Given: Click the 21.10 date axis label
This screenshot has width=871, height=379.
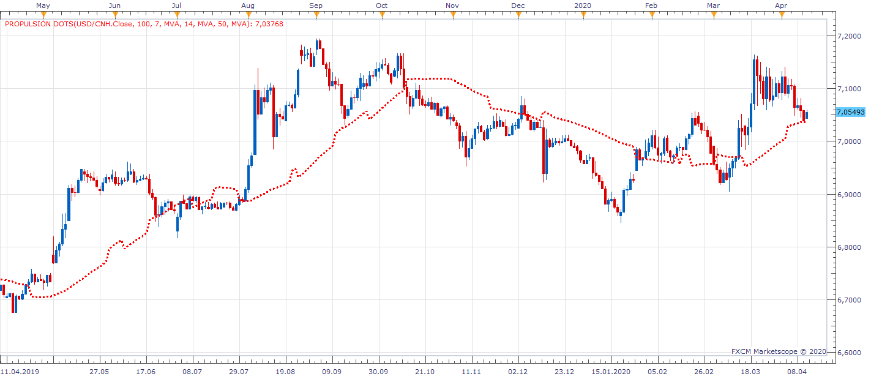Looking at the screenshot, I should [425, 372].
